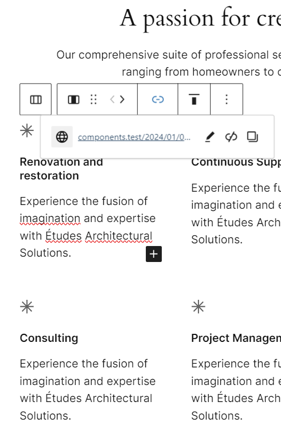Add a block with plus button

coord(154,254)
